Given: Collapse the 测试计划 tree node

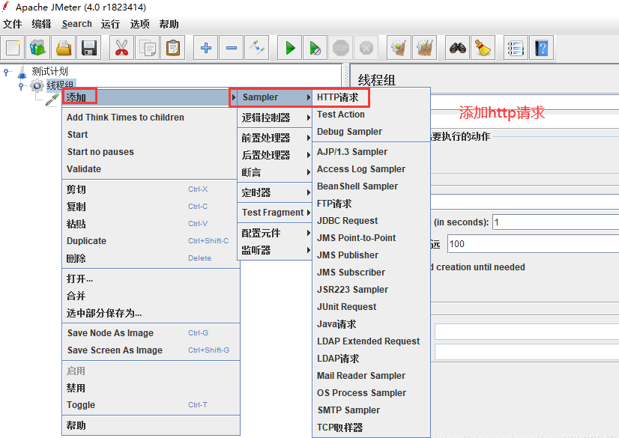Looking at the screenshot, I should tap(6, 72).
